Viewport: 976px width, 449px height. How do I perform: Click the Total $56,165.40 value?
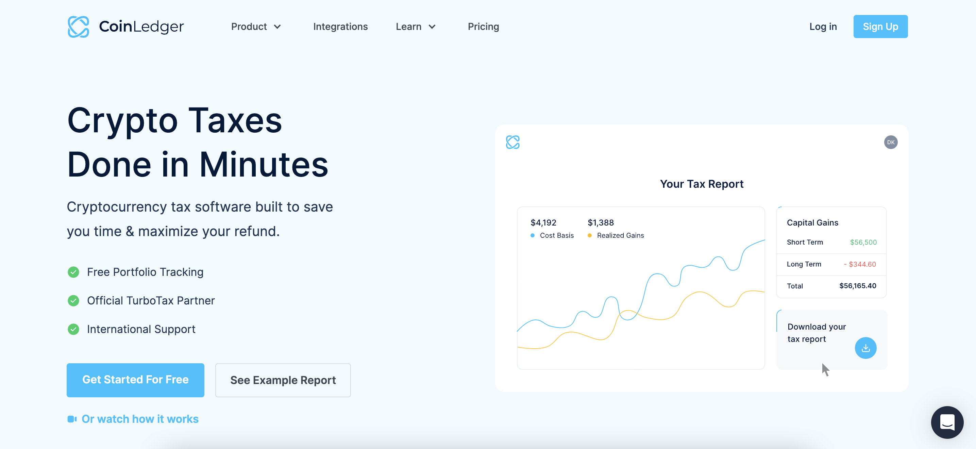857,286
